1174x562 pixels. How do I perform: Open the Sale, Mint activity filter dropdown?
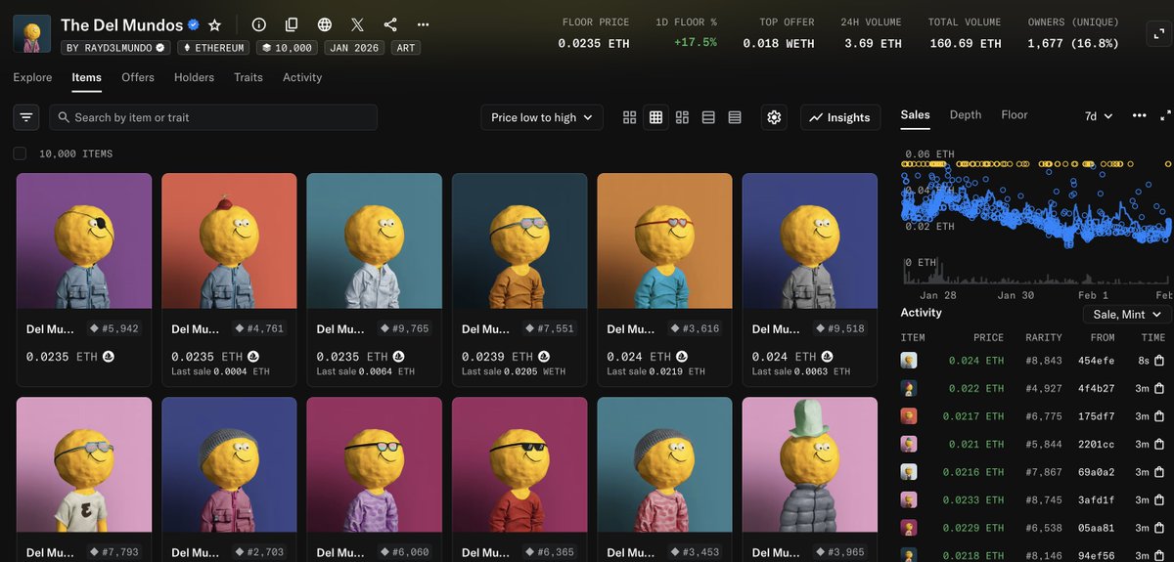1127,314
